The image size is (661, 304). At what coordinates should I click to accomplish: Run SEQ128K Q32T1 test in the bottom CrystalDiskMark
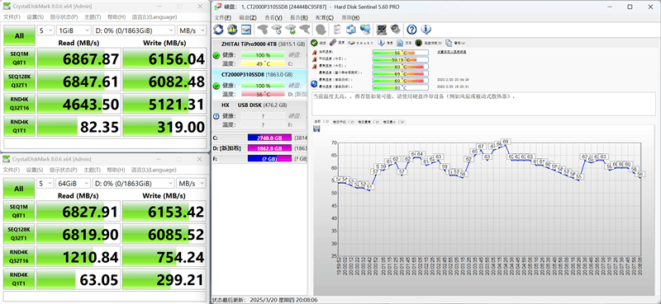(19, 234)
